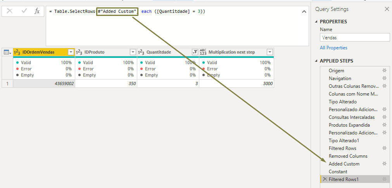Open the All Properties link
The height and width of the screenshot is (188, 392).
[x=333, y=48]
